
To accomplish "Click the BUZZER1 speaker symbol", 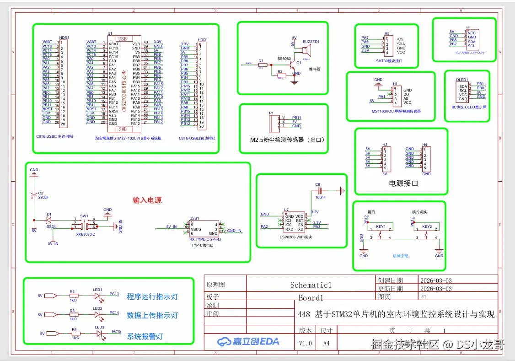I will (306, 51).
